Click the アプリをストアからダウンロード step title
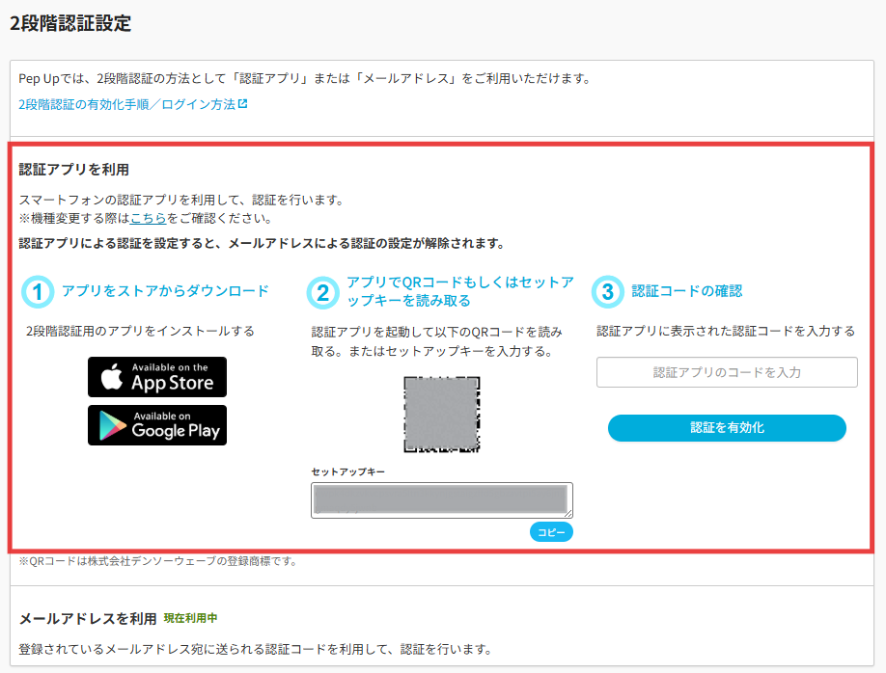886x673 pixels. (x=165, y=291)
